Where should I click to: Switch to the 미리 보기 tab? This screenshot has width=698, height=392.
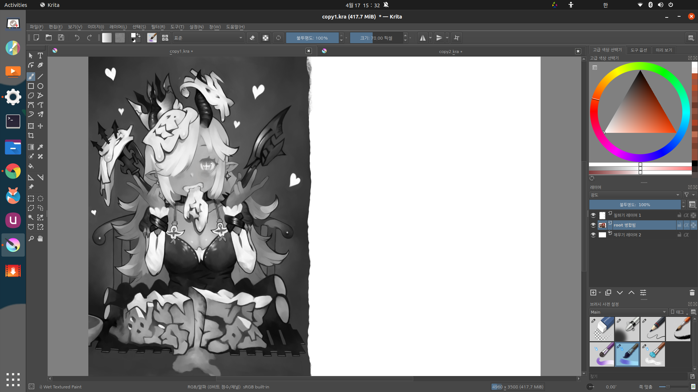[664, 50]
